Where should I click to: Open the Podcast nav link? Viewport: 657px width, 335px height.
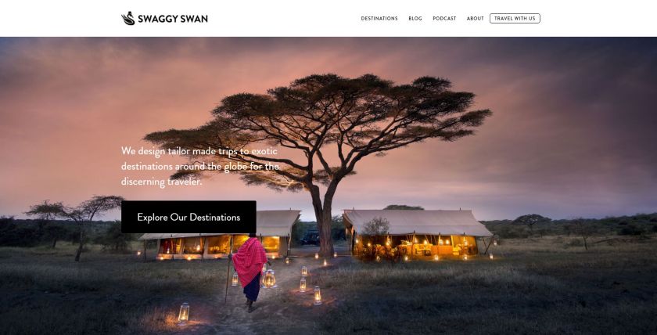pos(444,19)
